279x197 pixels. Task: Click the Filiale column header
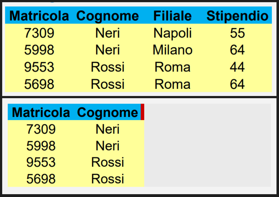pyautogui.click(x=172, y=16)
